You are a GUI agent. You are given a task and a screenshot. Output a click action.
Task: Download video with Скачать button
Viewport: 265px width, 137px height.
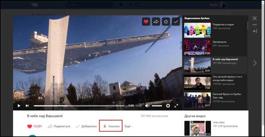(x=111, y=126)
